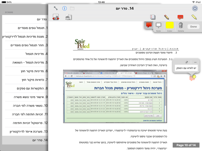
Task: Tap the Wi-Fi iPad indicator in status bar
Action: [x=197, y=2]
